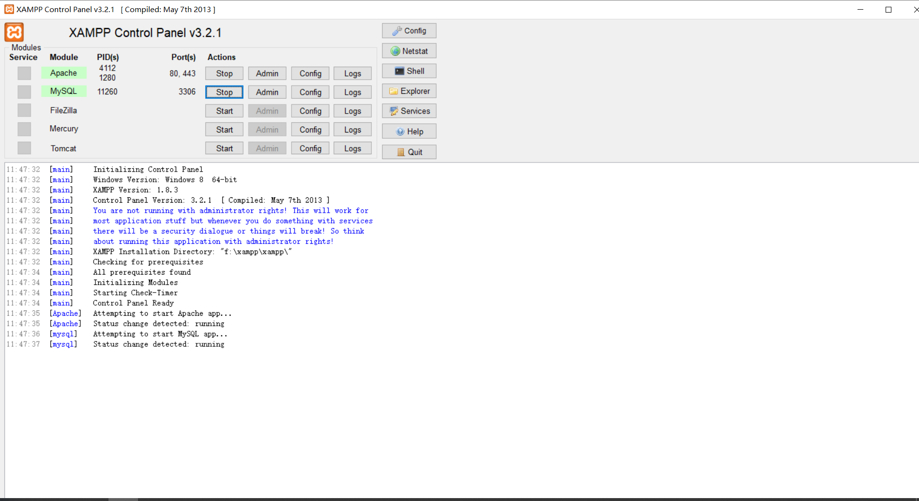
Task: Launch Shell terminal icon button
Action: [409, 71]
